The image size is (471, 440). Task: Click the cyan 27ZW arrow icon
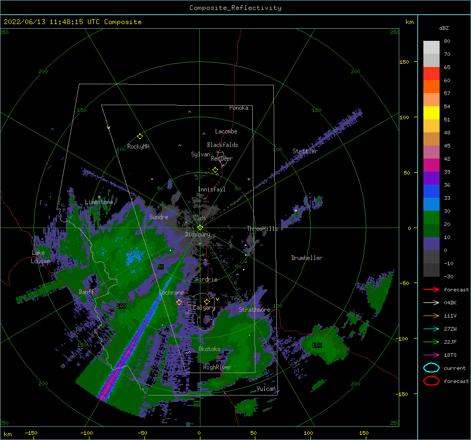click(x=431, y=329)
